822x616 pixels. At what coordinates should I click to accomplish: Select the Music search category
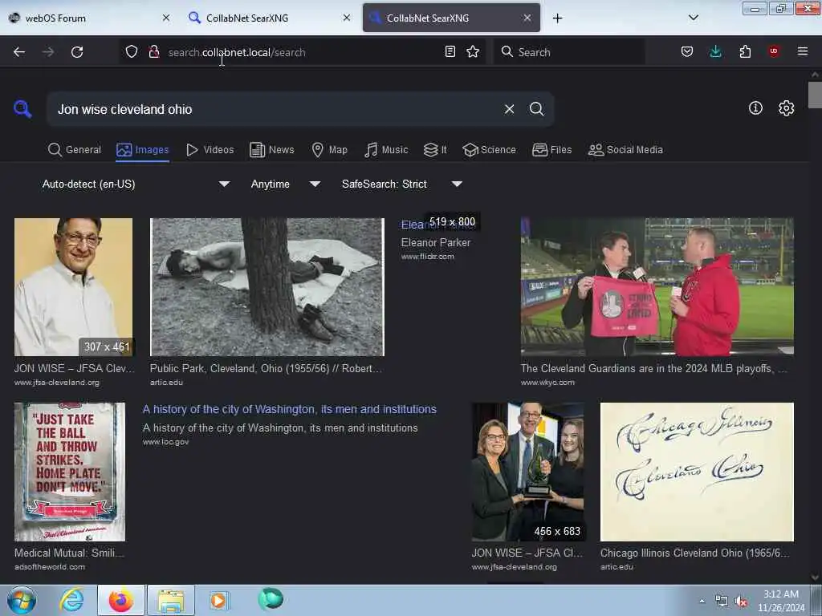tap(386, 150)
